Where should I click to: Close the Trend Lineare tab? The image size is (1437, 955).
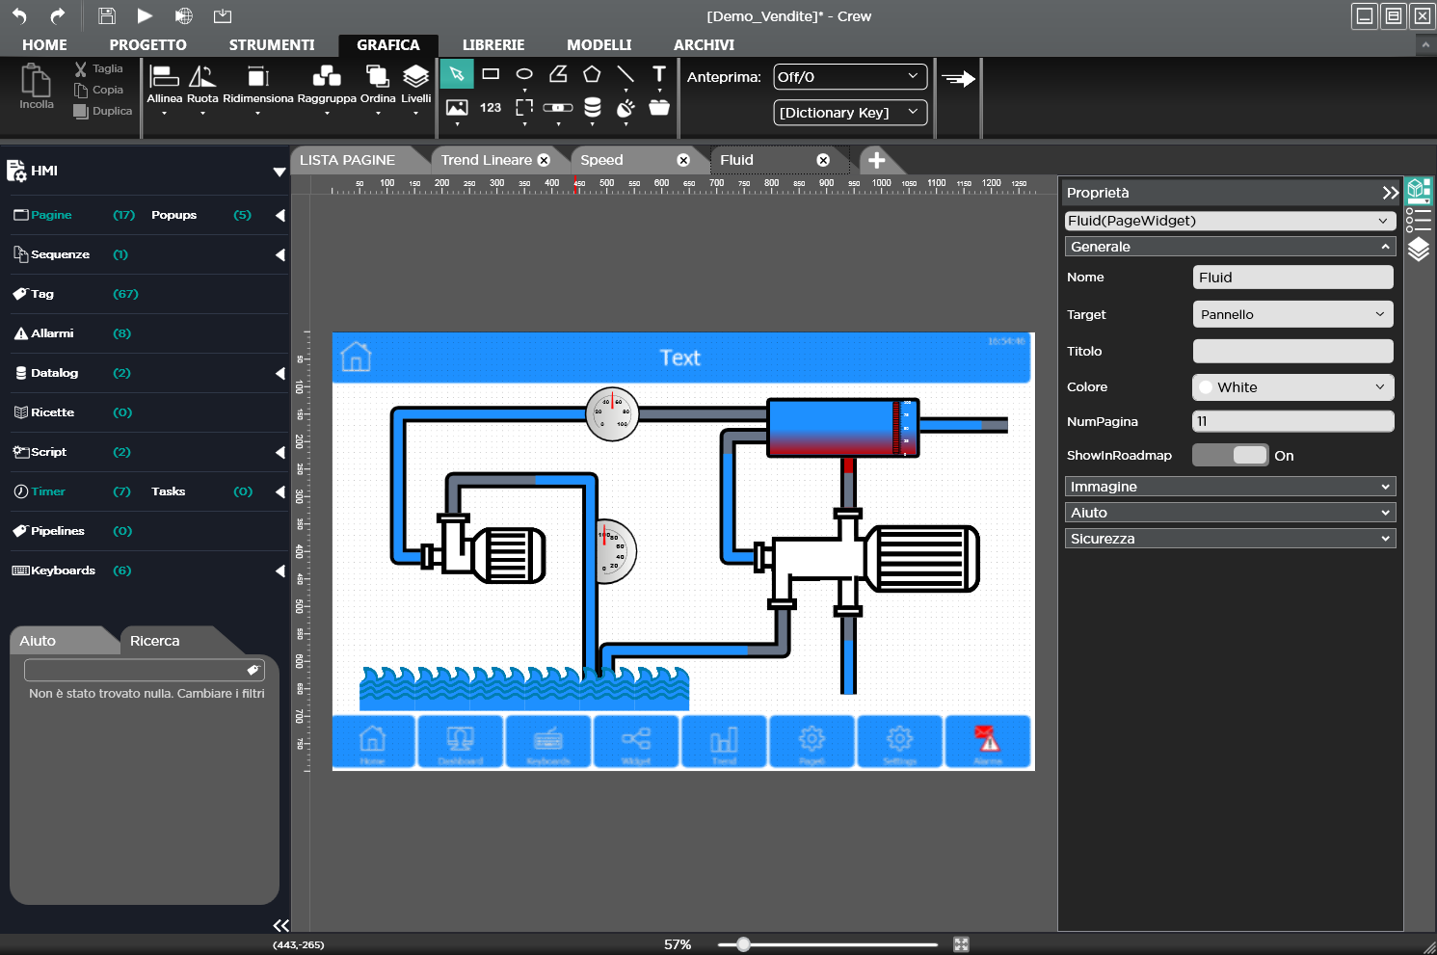point(544,160)
